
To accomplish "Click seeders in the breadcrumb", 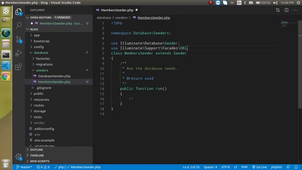I will coord(121,17).
